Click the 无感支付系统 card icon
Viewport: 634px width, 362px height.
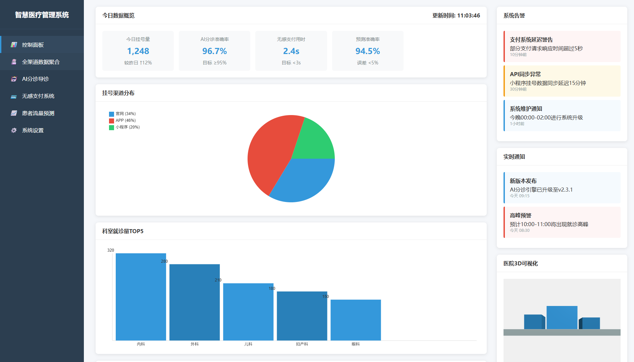(x=14, y=96)
